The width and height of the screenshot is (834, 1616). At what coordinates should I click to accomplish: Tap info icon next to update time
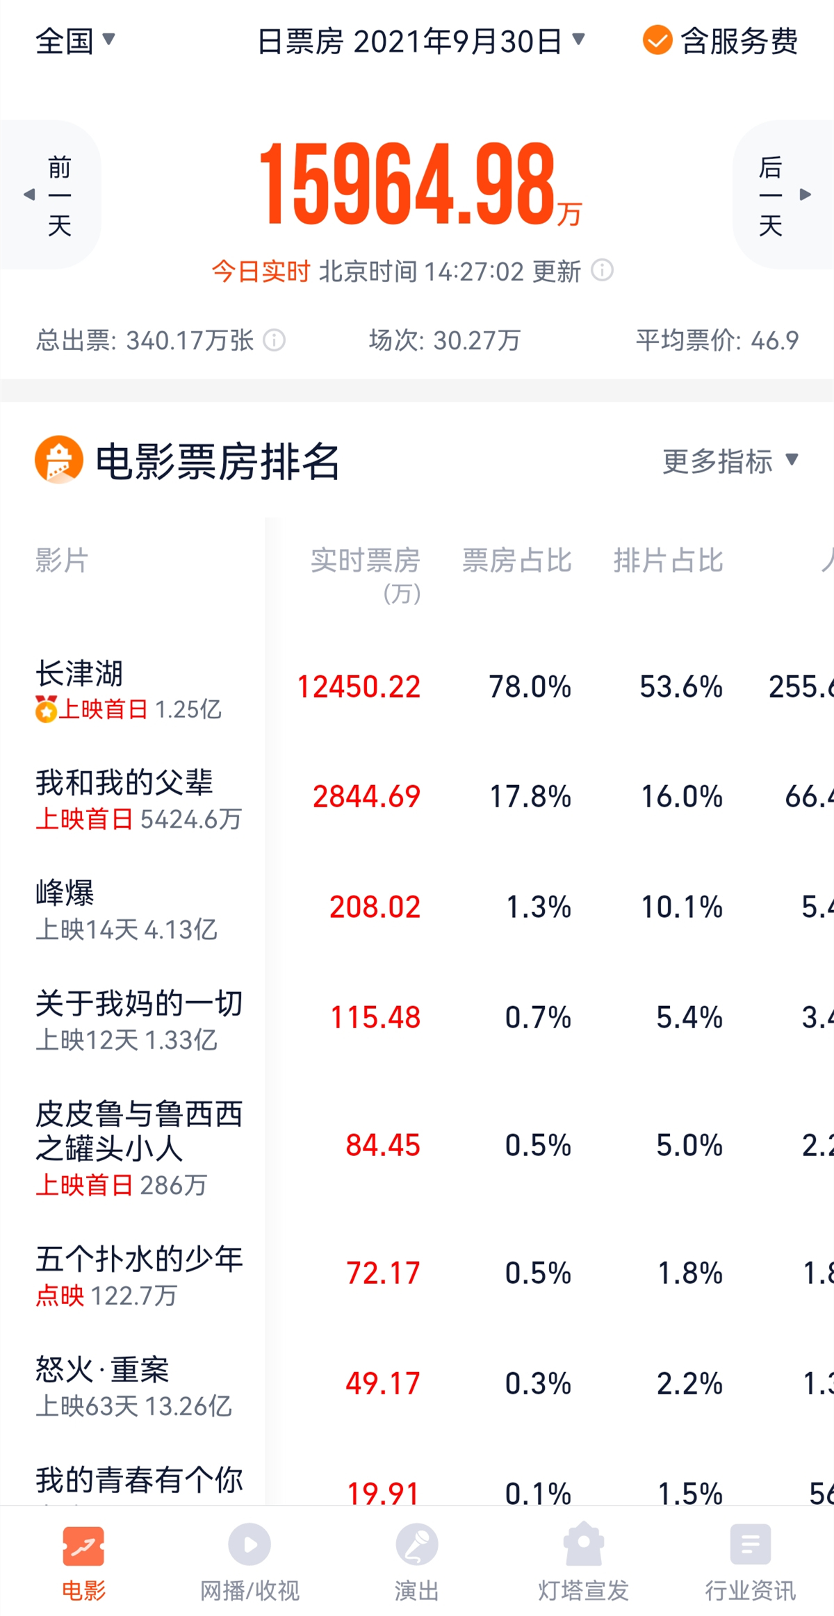[x=602, y=270]
